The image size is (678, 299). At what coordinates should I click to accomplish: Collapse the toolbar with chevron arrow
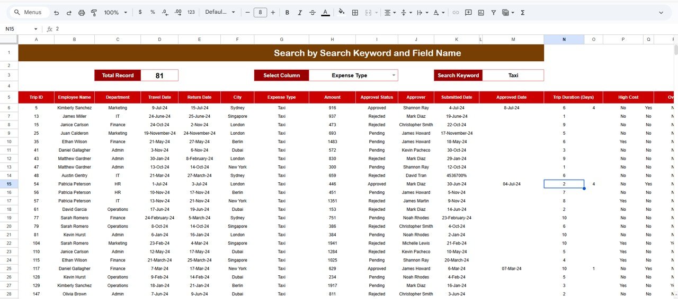[661, 12]
